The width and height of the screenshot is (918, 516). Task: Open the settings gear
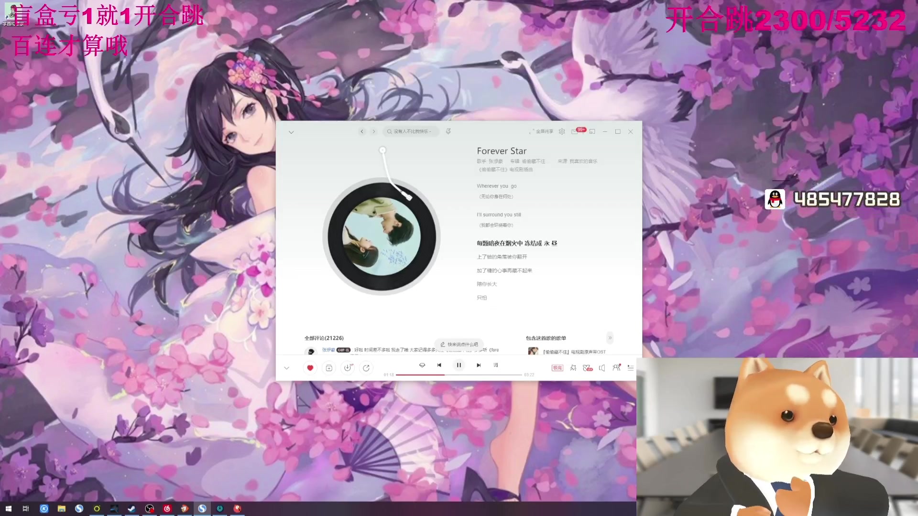562,131
